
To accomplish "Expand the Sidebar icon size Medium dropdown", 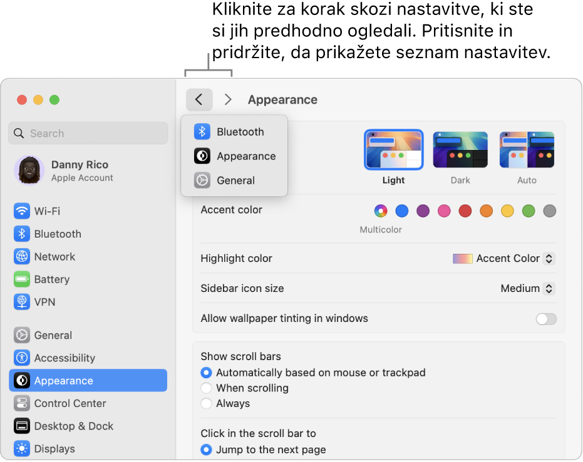I will [528, 288].
